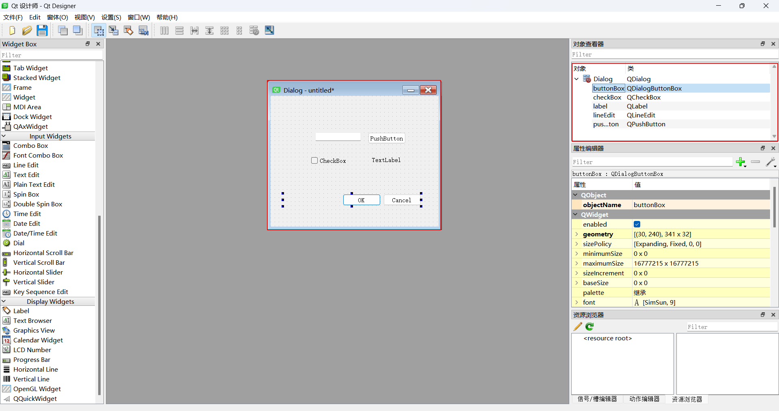Image resolution: width=779 pixels, height=411 pixels.
Task: Click the Open form folder icon
Action: coord(27,30)
